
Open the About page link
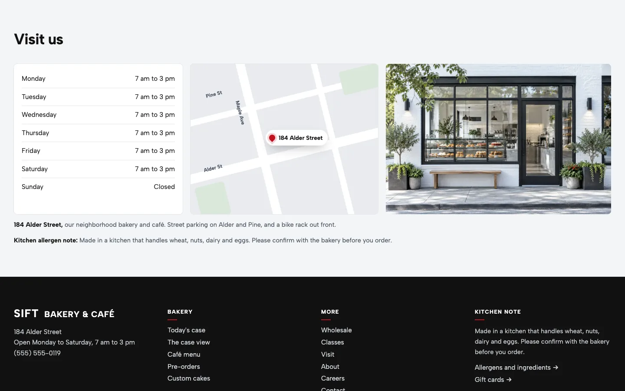click(x=330, y=367)
